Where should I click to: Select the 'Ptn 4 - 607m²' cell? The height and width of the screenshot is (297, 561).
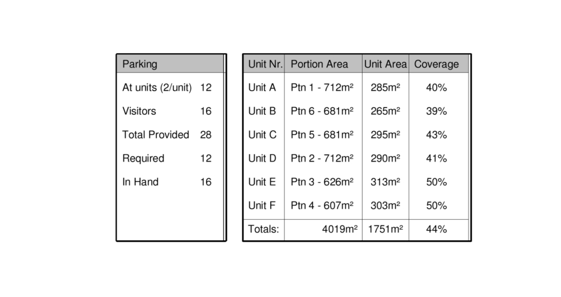[x=322, y=206]
